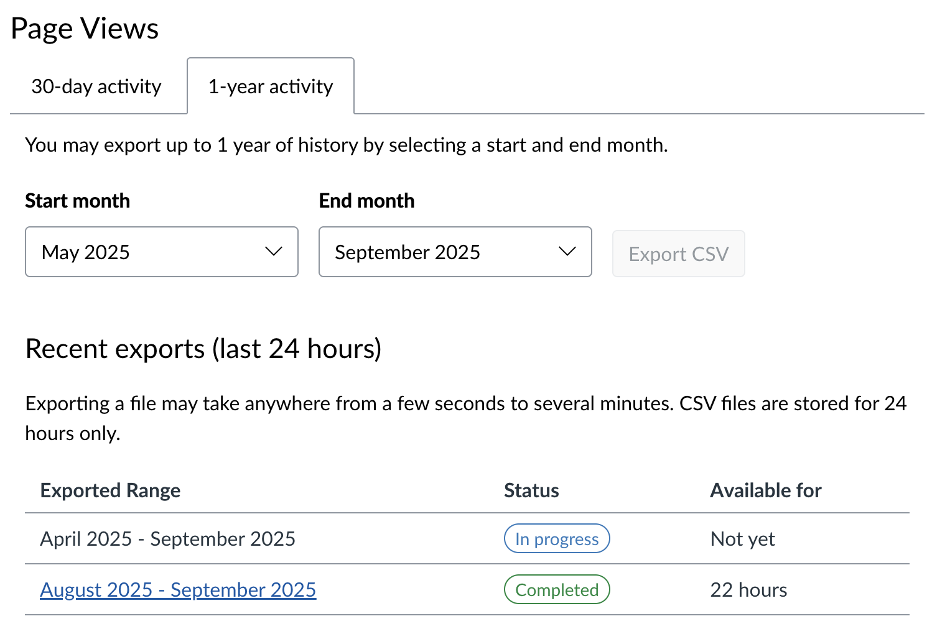Click the In progress status badge

pos(556,538)
